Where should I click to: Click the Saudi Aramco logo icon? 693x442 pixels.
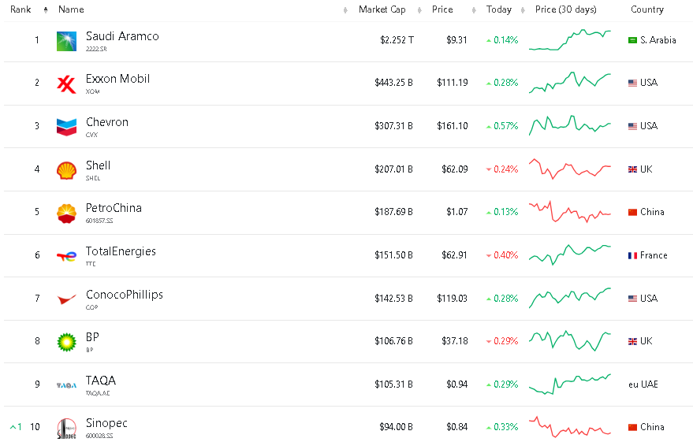click(66, 41)
